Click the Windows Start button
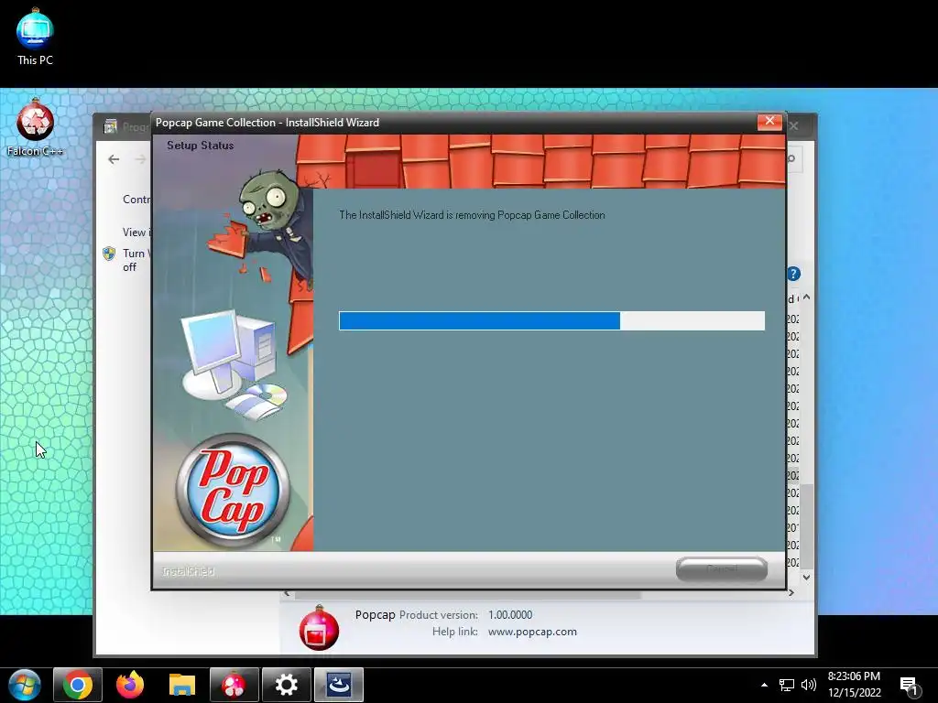The height and width of the screenshot is (703, 938). point(24,685)
